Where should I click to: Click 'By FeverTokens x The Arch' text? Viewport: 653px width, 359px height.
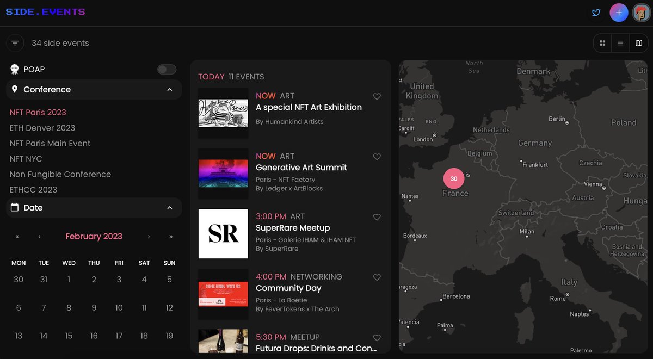coord(298,309)
